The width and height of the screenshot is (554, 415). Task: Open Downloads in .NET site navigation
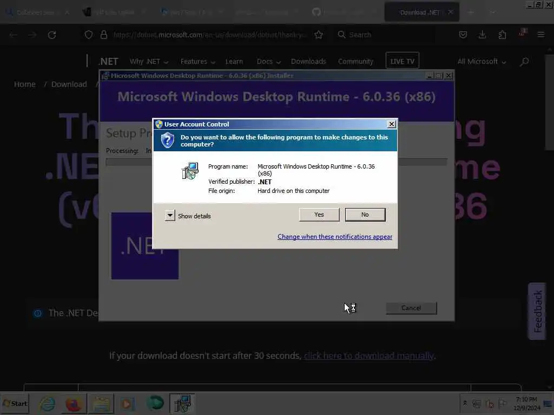click(308, 62)
